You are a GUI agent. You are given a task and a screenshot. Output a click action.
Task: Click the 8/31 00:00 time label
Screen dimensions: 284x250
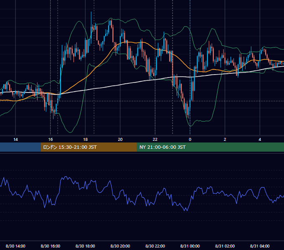pyautogui.click(x=190, y=246)
